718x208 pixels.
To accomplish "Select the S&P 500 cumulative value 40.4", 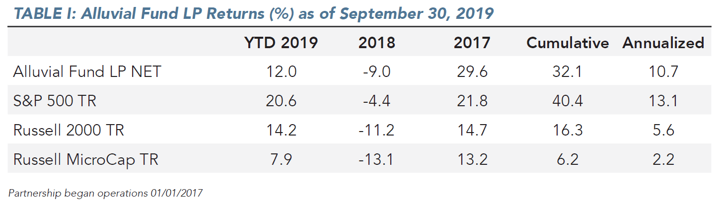I will 568,101.
